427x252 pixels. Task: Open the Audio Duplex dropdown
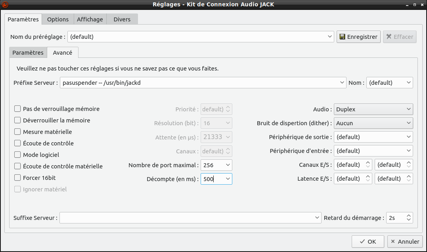coord(373,109)
